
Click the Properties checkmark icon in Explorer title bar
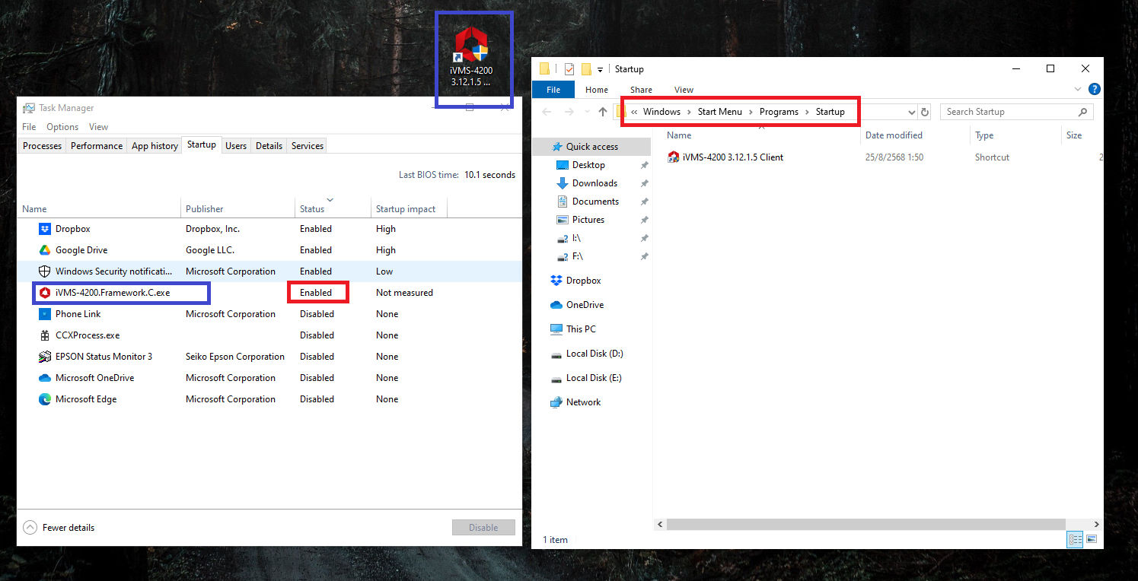click(569, 69)
